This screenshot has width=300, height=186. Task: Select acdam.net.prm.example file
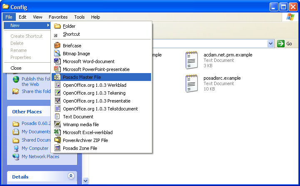tap(228, 55)
